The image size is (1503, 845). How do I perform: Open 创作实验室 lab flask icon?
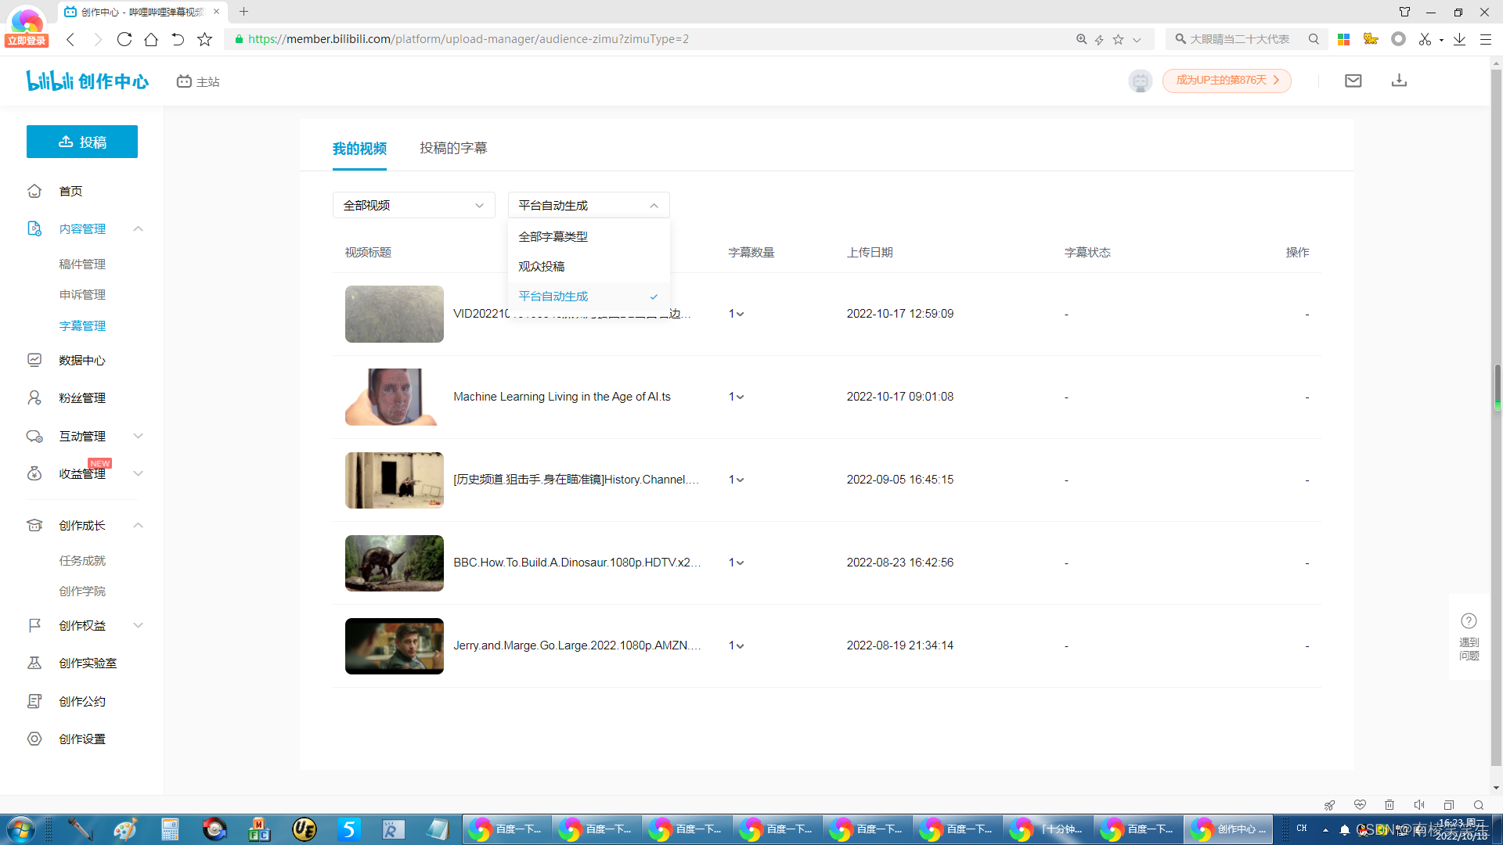(x=34, y=663)
